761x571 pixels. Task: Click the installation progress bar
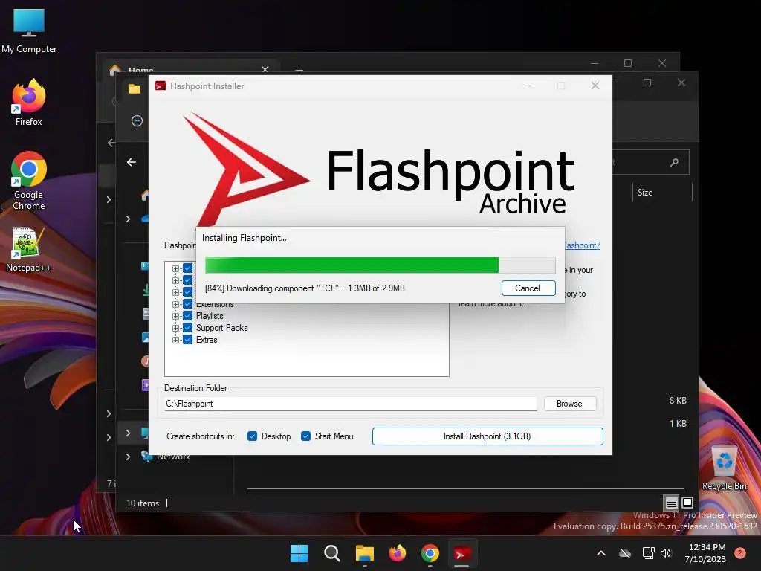(380, 265)
